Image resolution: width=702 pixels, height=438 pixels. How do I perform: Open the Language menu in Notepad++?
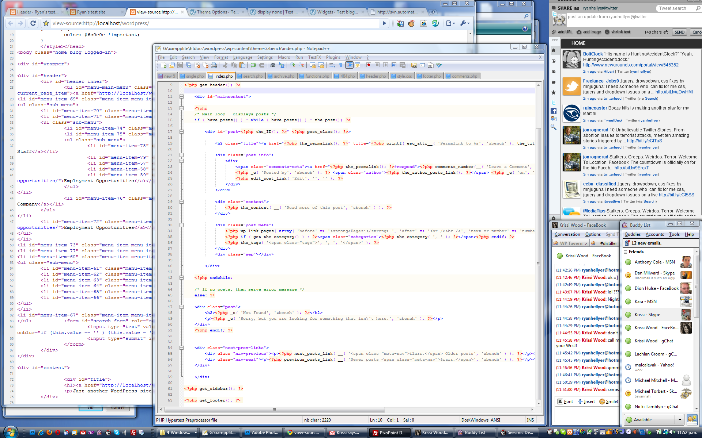pyautogui.click(x=243, y=57)
